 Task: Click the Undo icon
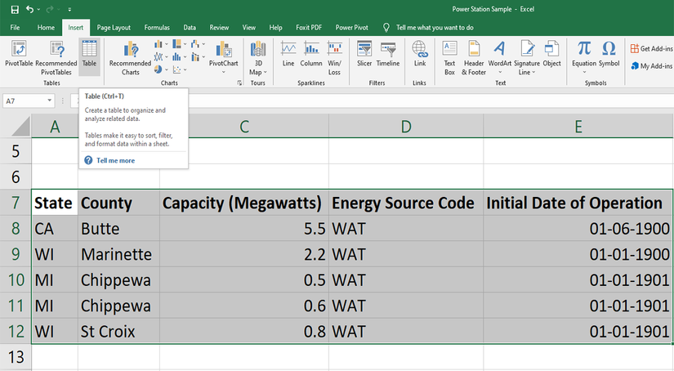coord(29,9)
